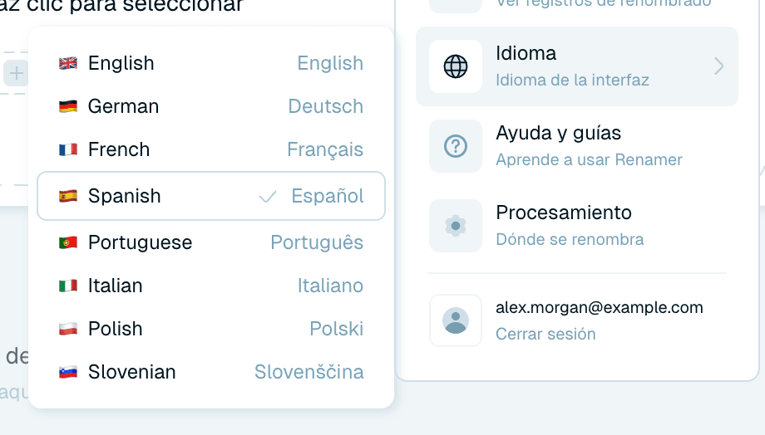
Task: Click 'Idioma de la interfaz' subtitle
Action: point(572,80)
